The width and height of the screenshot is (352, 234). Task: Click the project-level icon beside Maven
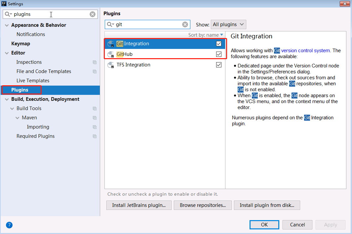pos(95,118)
